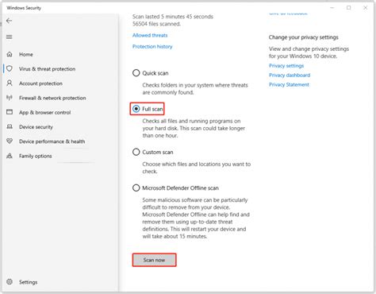Open Settings via the gear icon

click(x=10, y=282)
